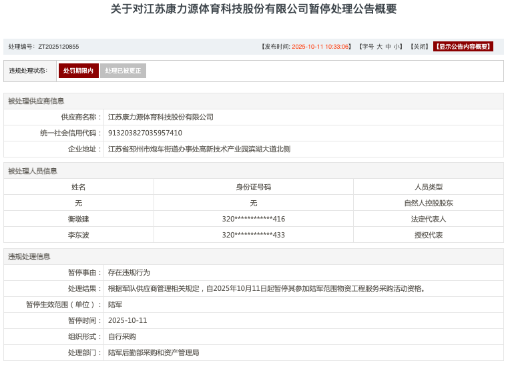Select the 处罚期限内 status tab
The width and height of the screenshot is (510, 369).
click(x=78, y=71)
